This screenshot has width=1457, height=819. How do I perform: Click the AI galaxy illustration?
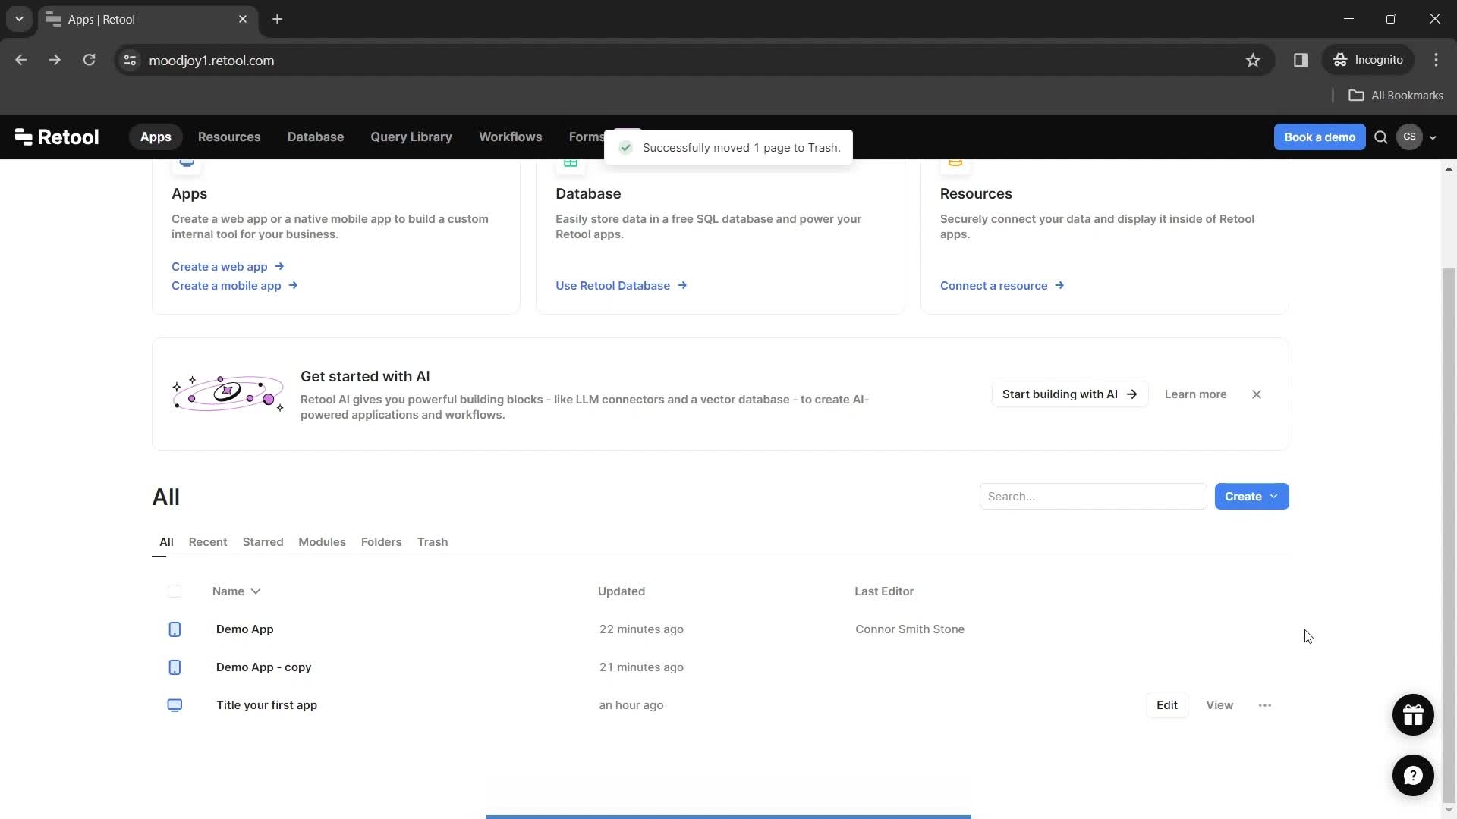click(227, 393)
